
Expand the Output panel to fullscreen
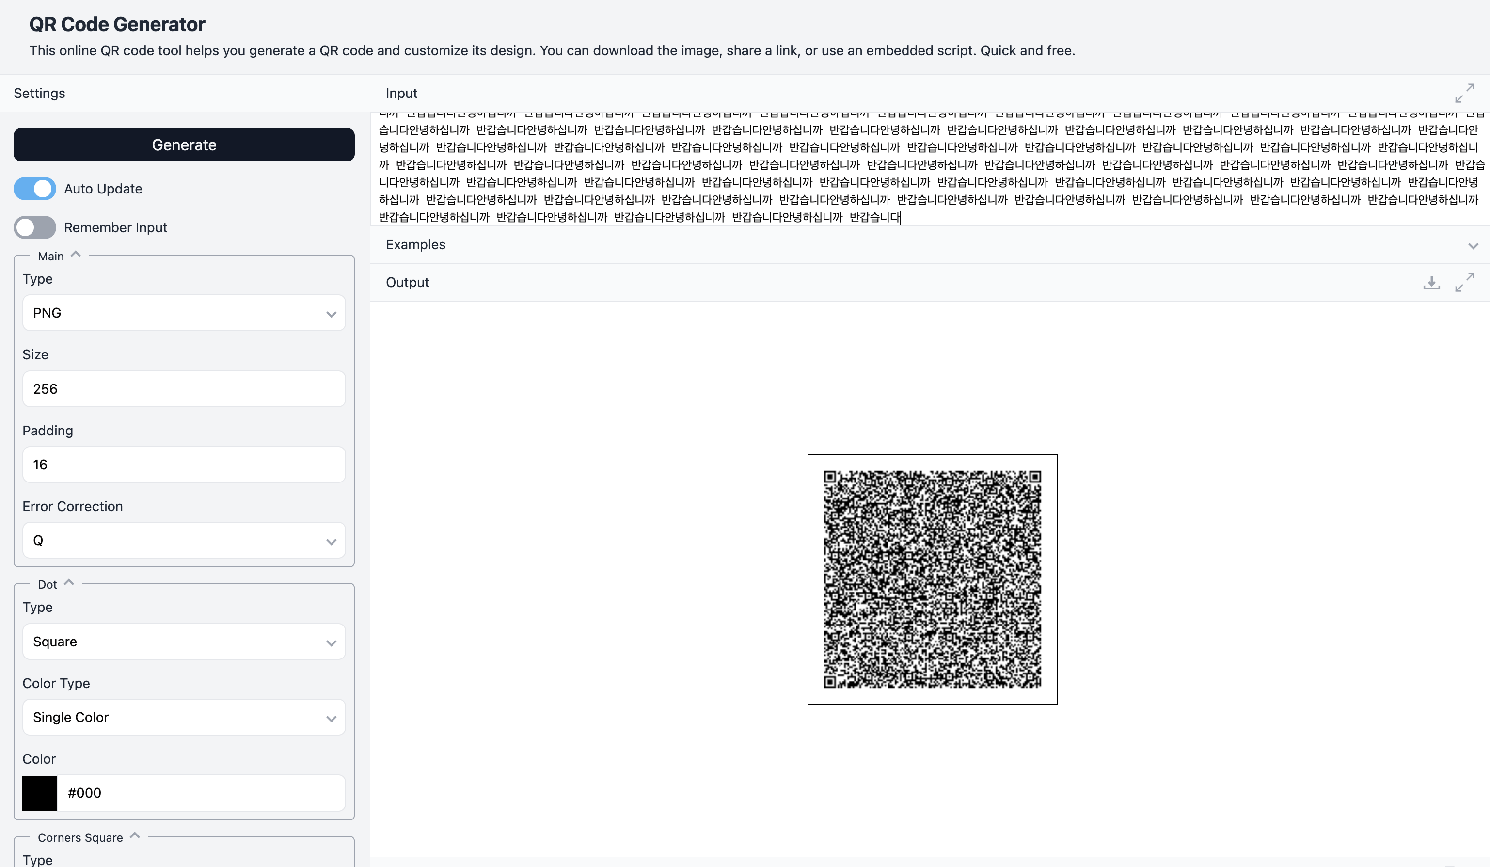1464,282
